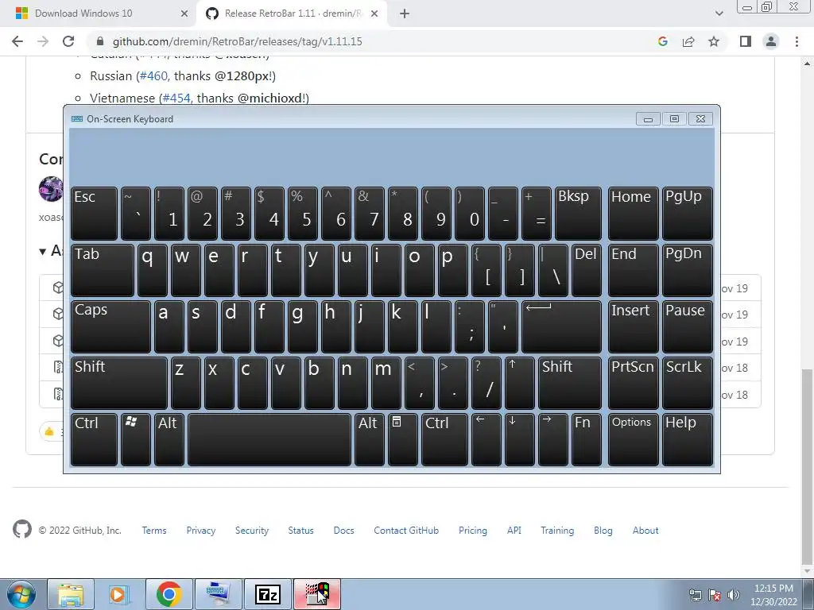Open a new Chrome tab
Viewport: 814px width, 610px height.
[405, 14]
